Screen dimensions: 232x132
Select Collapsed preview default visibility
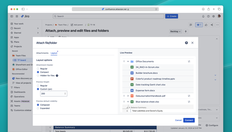[38, 105]
